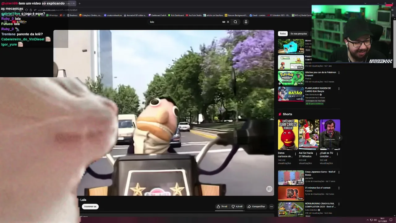Open the Worst video thumbnail with 8:18 duration

[x=291, y=46]
